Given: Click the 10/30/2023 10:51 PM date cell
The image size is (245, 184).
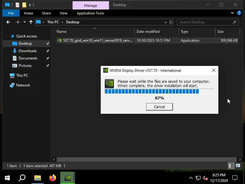Looking at the screenshot, I should 153,40.
